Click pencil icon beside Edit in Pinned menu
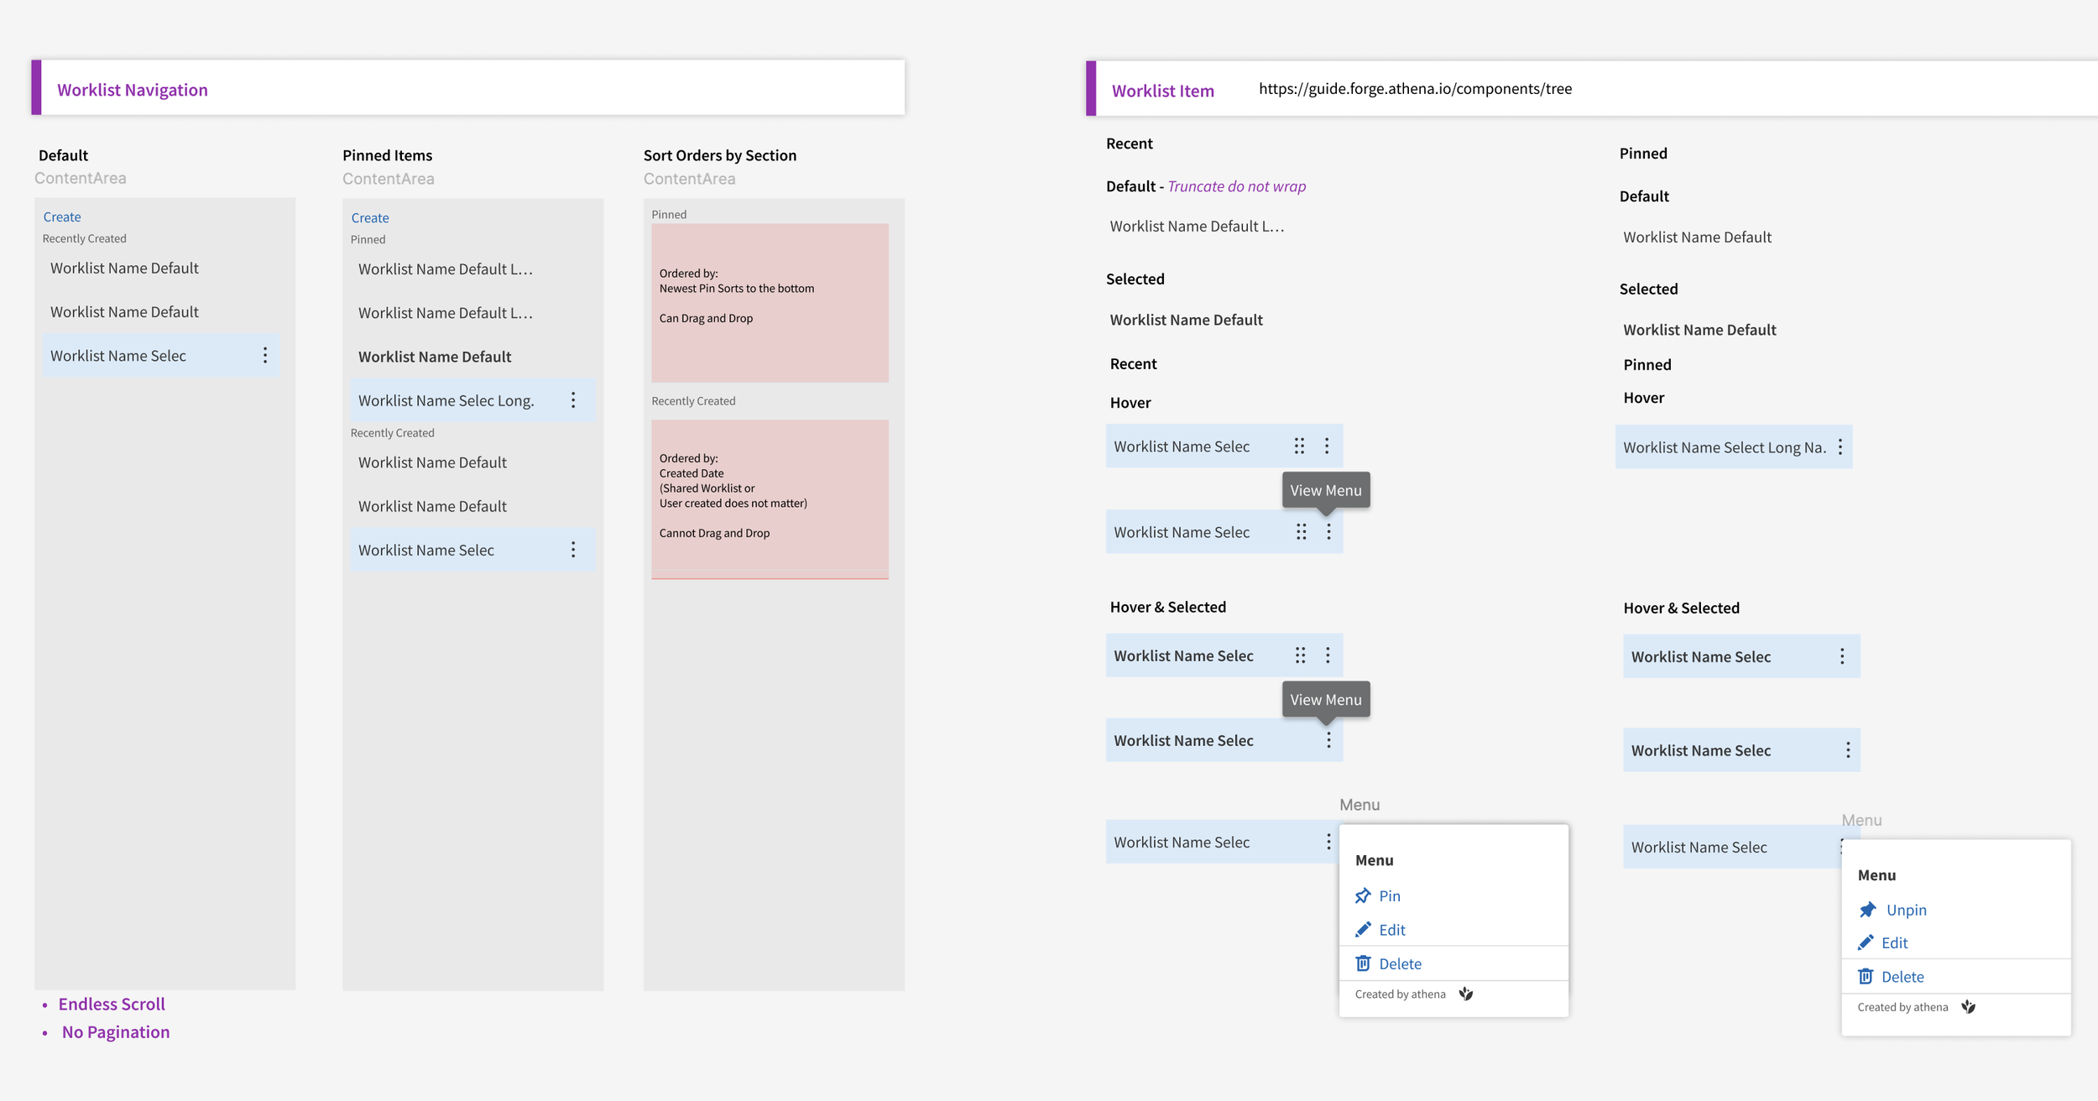Screen dimensions: 2098x1101 [1866, 942]
